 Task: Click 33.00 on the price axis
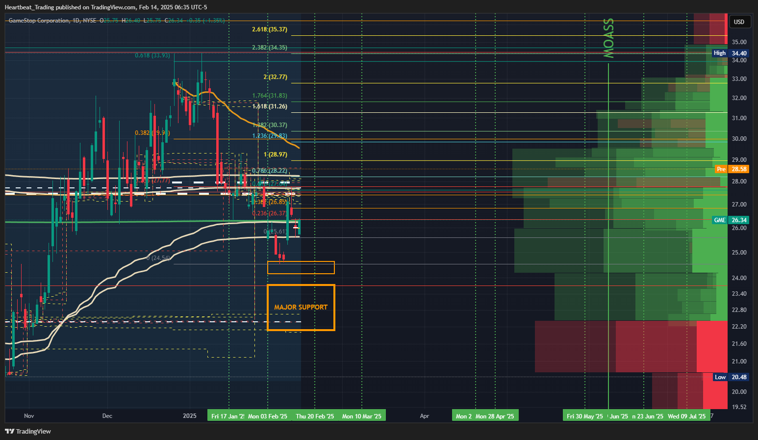tap(739, 79)
